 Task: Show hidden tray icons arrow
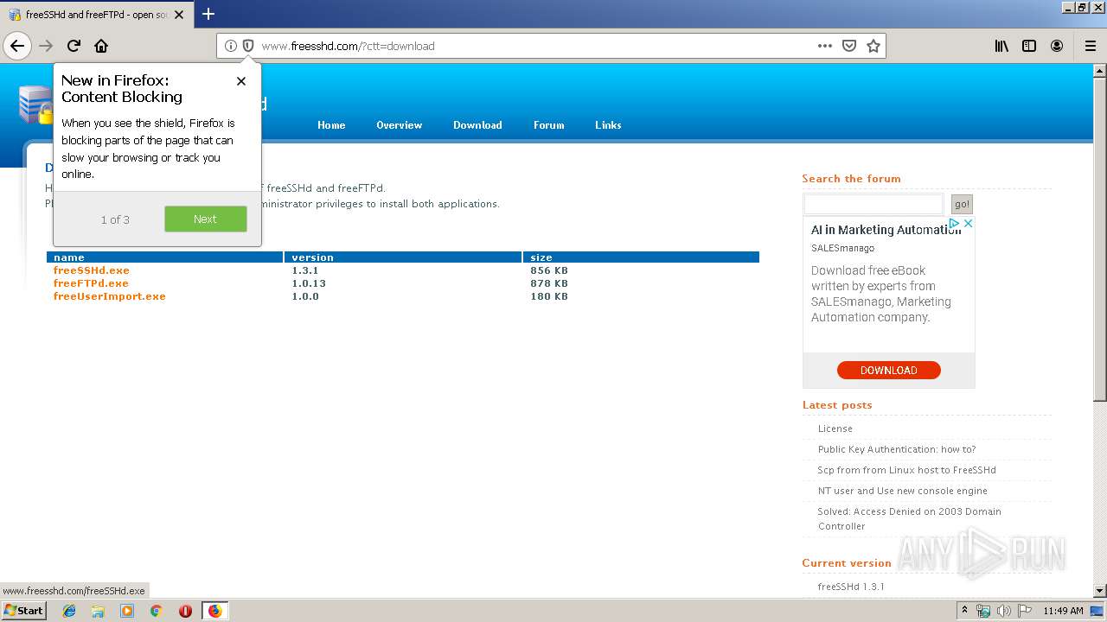click(x=964, y=611)
